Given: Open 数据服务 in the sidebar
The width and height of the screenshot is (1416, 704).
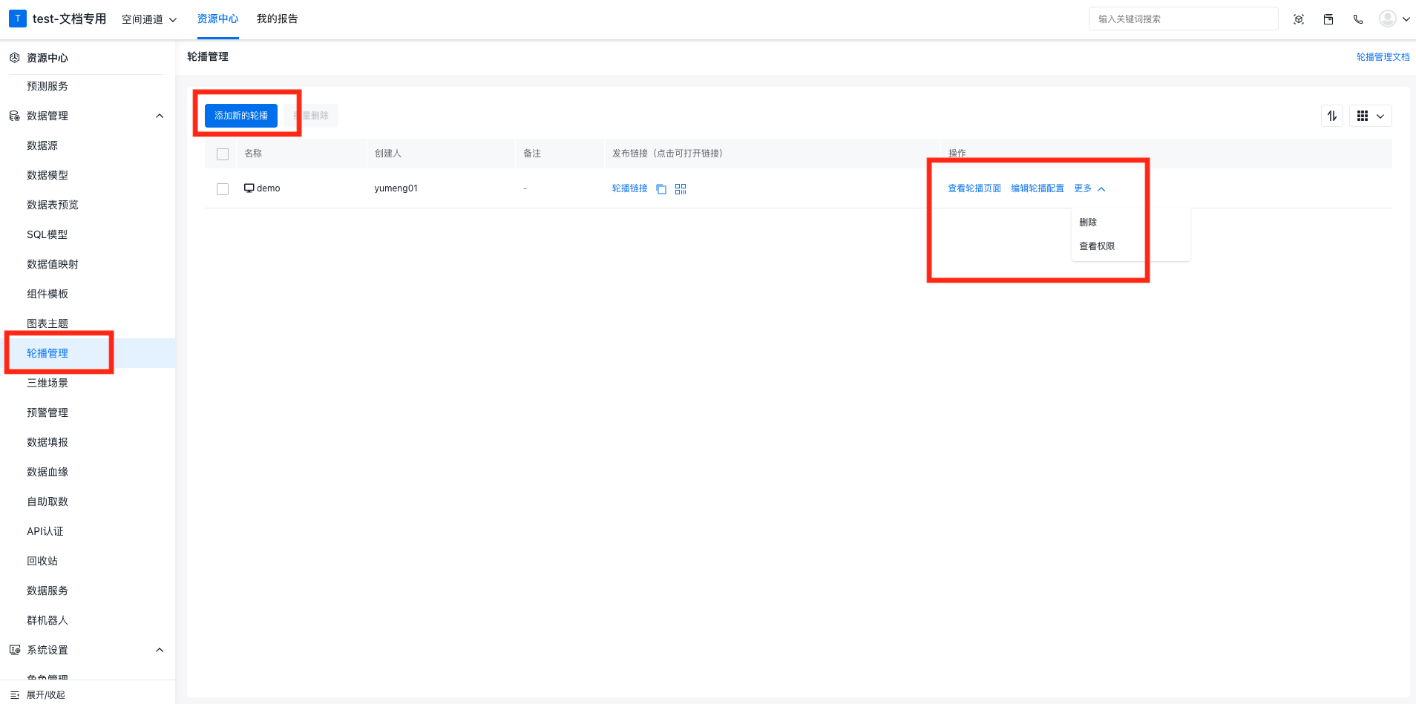Looking at the screenshot, I should click(x=47, y=590).
